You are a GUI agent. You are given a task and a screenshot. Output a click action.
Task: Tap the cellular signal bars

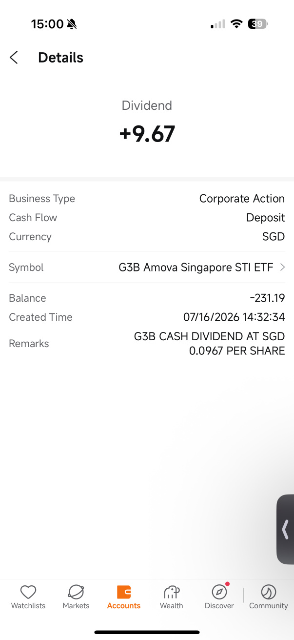coord(218,24)
